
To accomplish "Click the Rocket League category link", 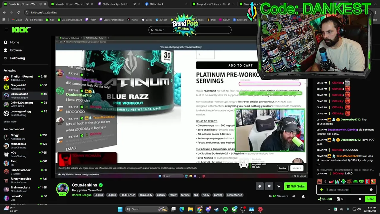I will pos(82,195).
